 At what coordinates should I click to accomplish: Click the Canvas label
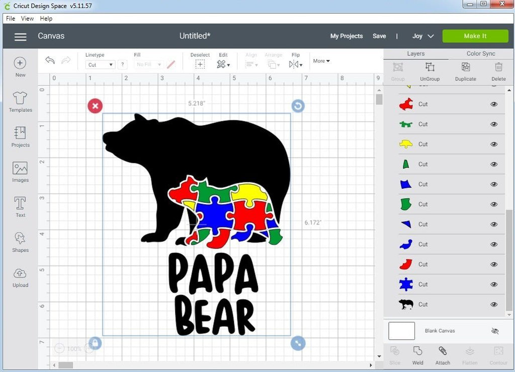click(51, 36)
